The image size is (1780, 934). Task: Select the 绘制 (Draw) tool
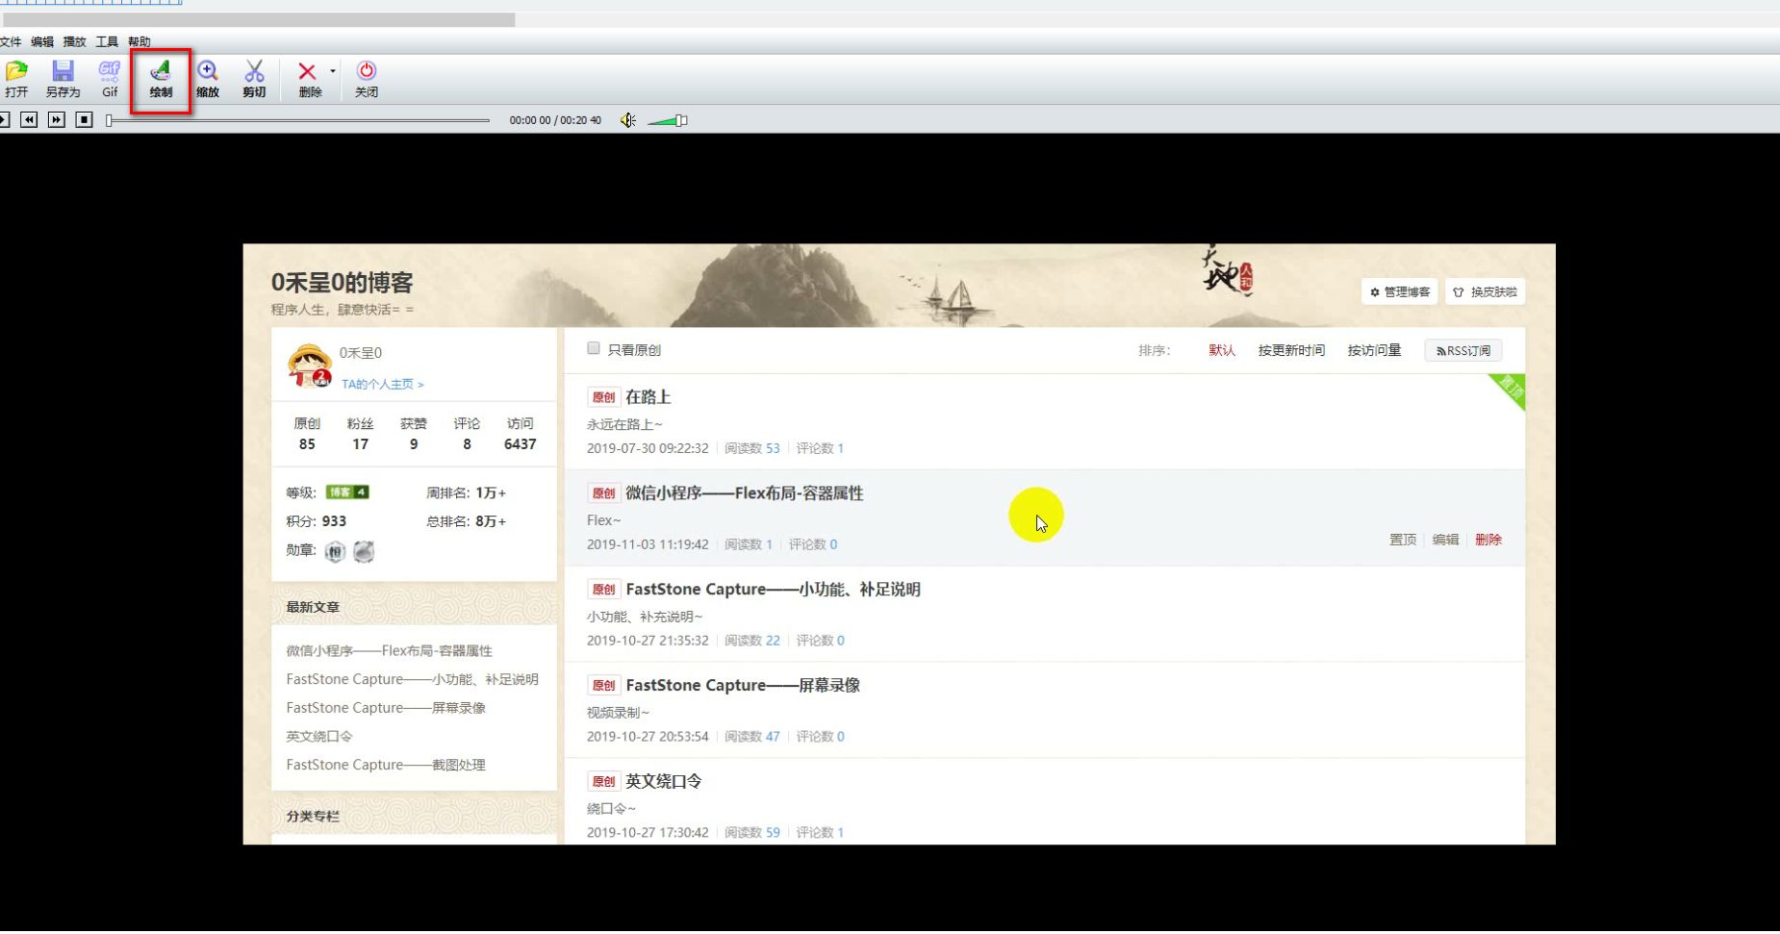(x=161, y=79)
